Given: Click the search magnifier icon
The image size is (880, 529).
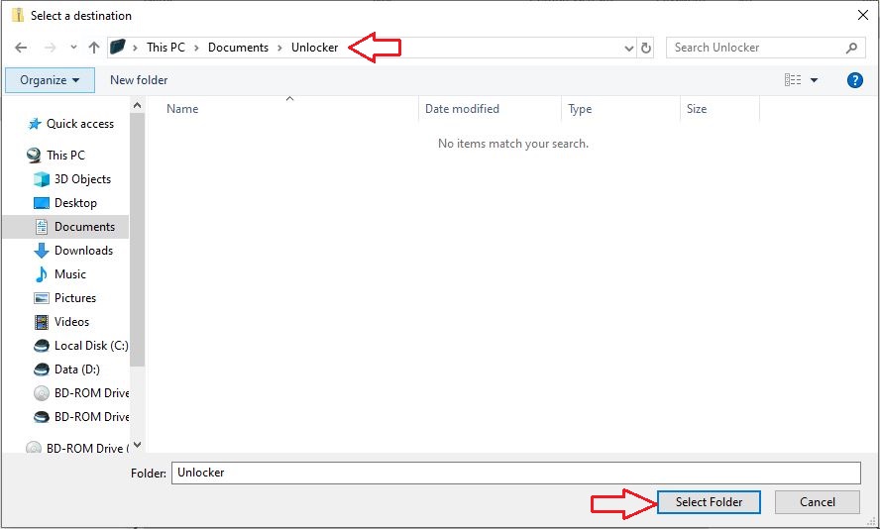Looking at the screenshot, I should click(851, 48).
